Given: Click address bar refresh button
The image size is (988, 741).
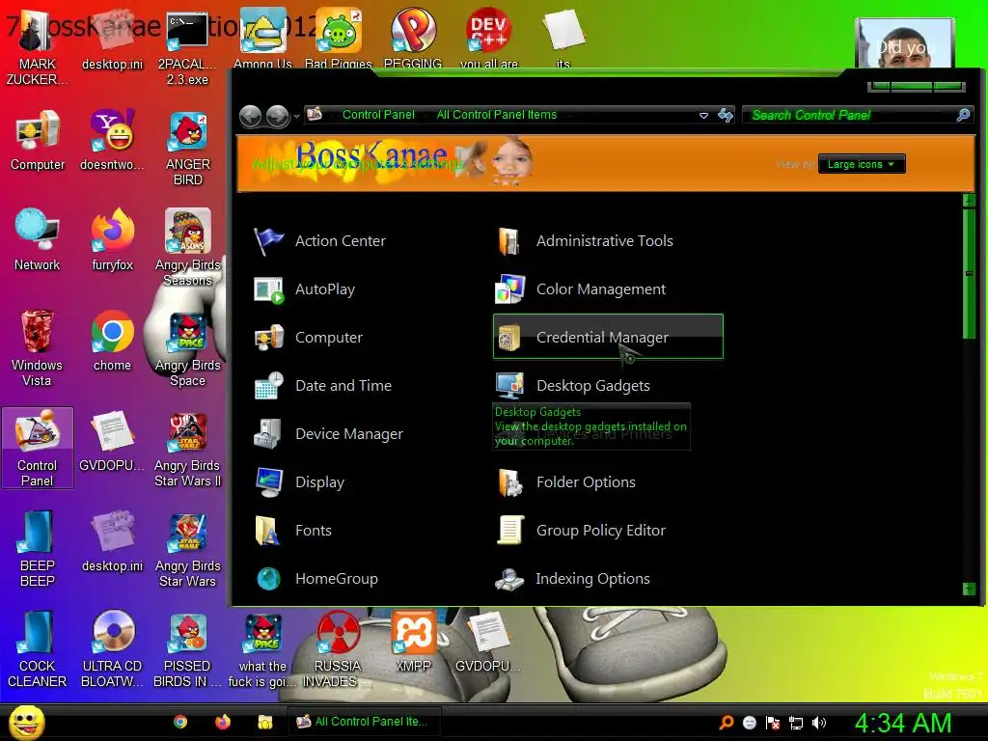Looking at the screenshot, I should [x=726, y=116].
